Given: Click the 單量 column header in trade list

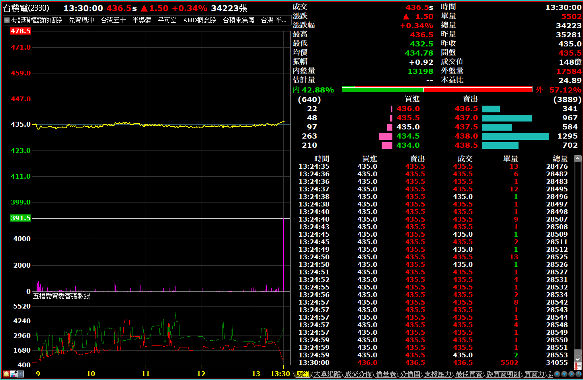Looking at the screenshot, I should pyautogui.click(x=511, y=159).
